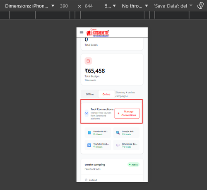
Task: Click the asdasd location text
Action: click(x=93, y=180)
